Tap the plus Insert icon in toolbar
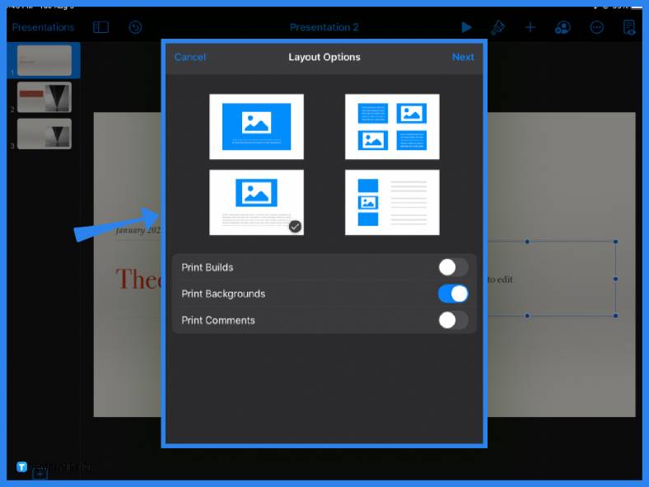This screenshot has width=649, height=487. 530,27
